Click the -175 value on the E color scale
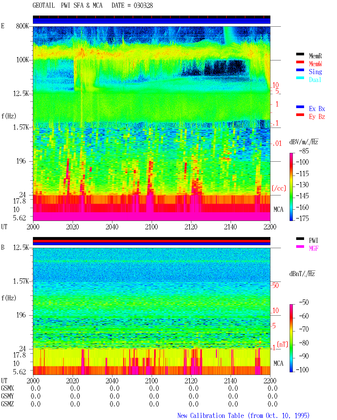 pyautogui.click(x=302, y=219)
